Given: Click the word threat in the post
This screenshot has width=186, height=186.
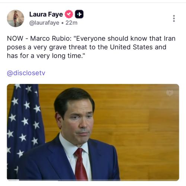Looking at the screenshot, I should [78, 47].
